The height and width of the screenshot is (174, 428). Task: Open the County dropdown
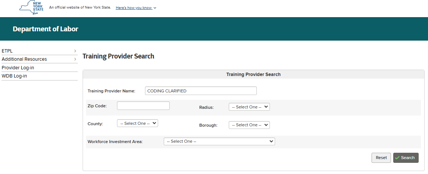137,123
